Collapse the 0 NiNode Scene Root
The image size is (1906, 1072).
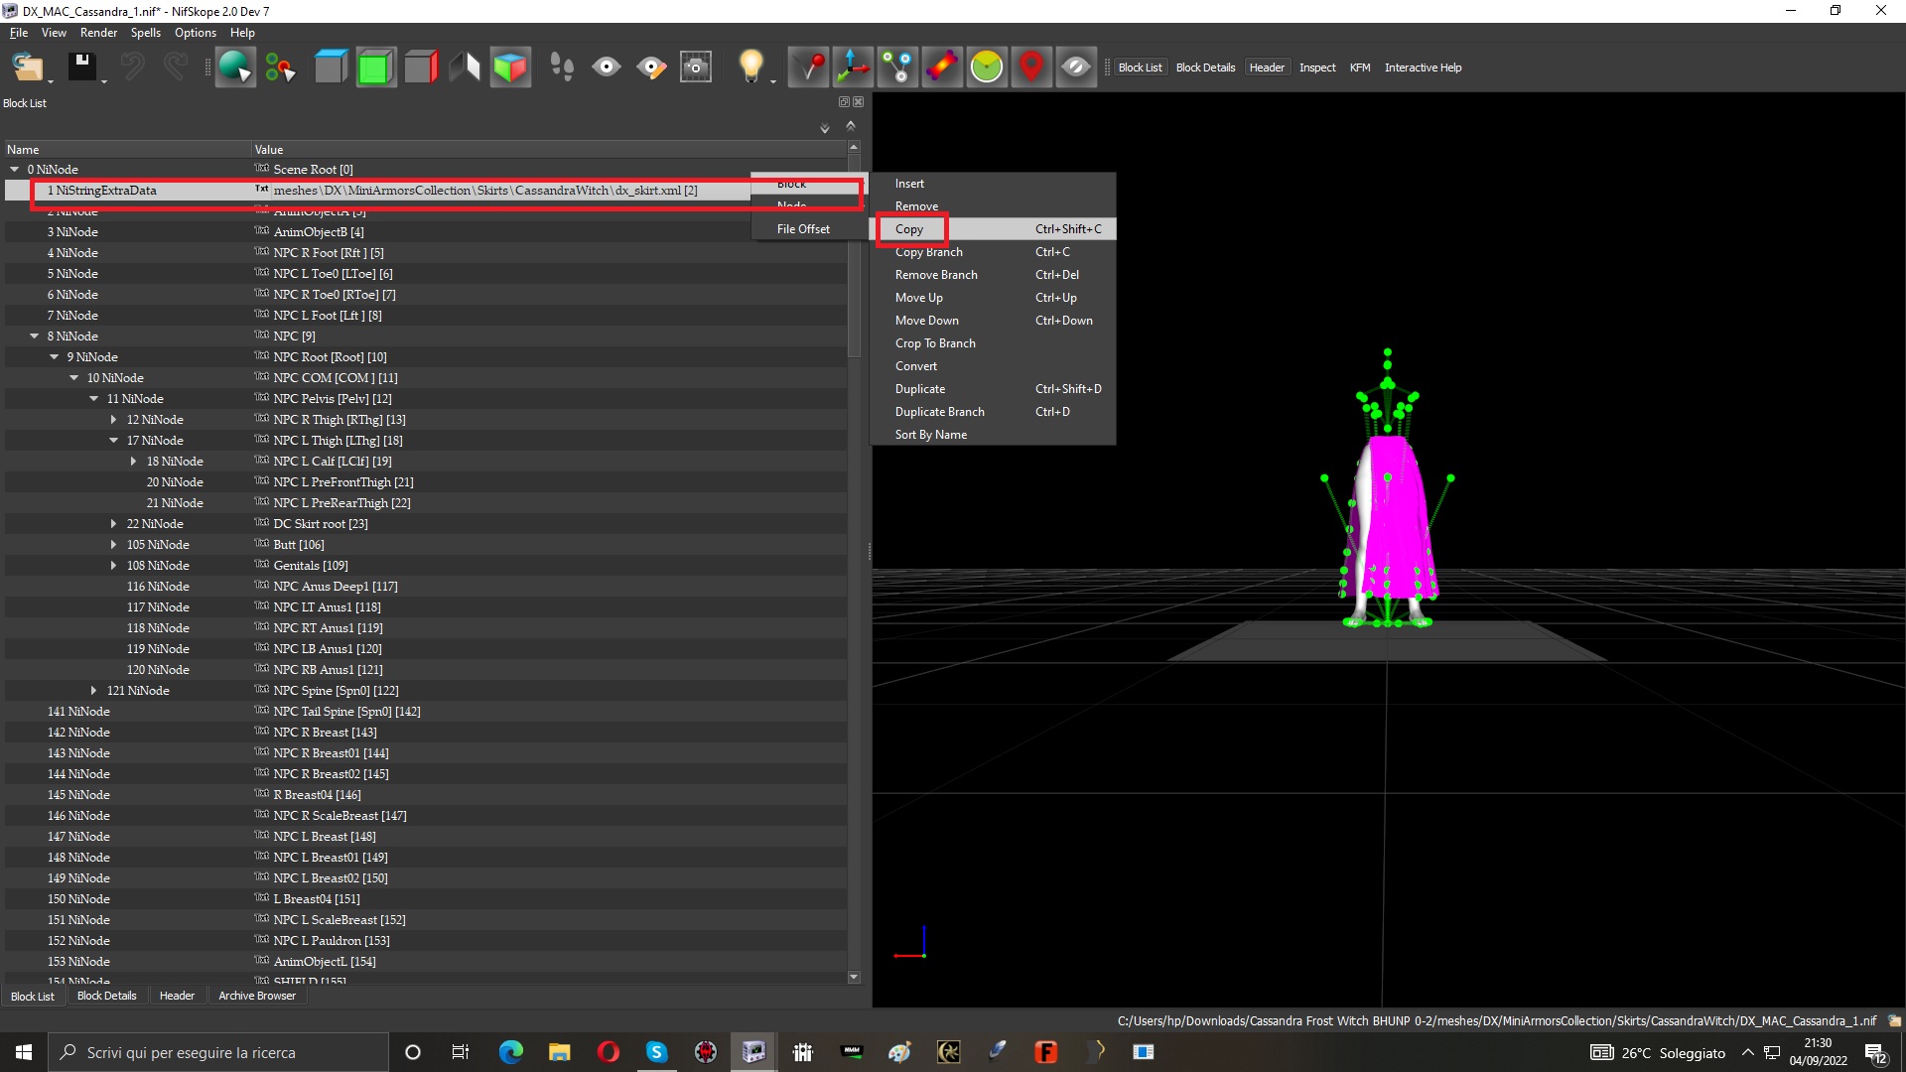15,170
